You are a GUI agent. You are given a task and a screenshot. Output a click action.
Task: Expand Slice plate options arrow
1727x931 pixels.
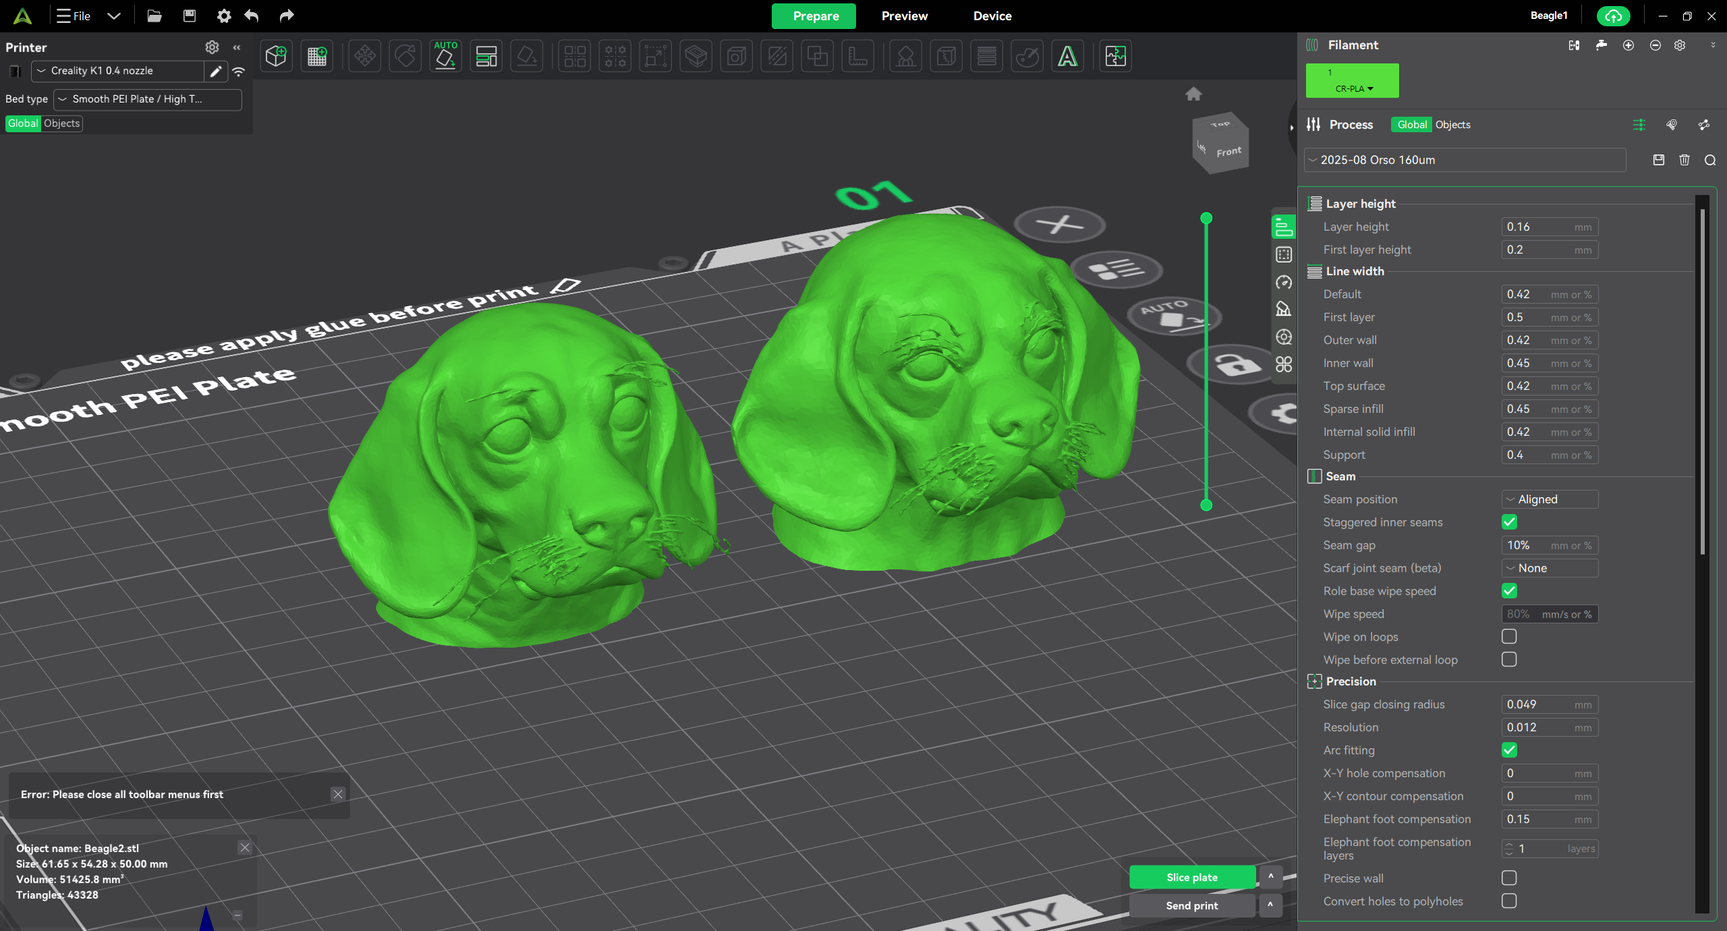click(x=1270, y=877)
